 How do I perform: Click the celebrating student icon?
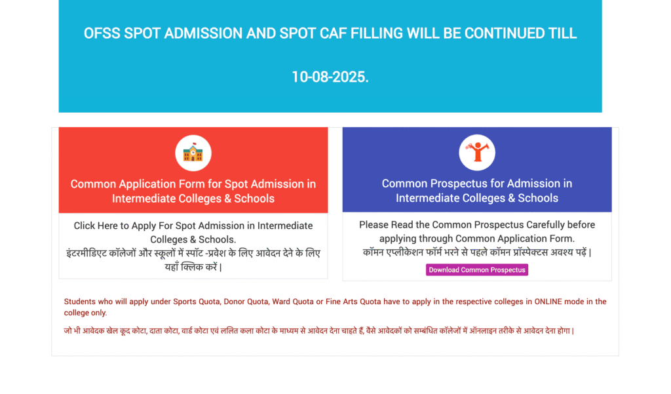pyautogui.click(x=476, y=153)
